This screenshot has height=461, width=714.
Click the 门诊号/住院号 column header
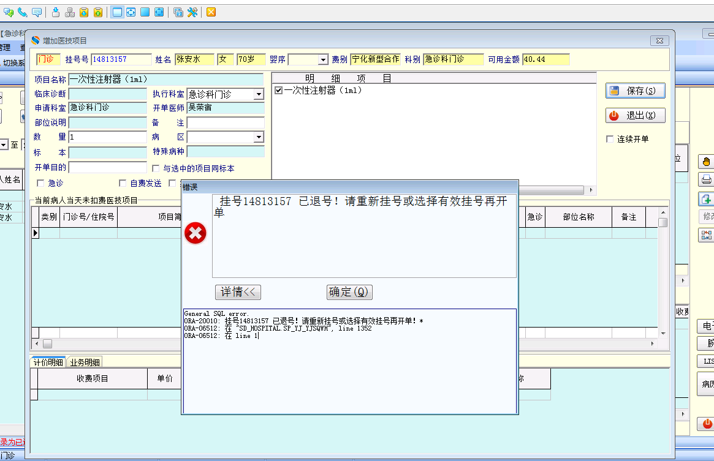pyautogui.click(x=88, y=217)
